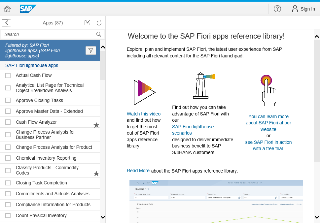Click the Apps (87) title
320x223 pixels.
pyautogui.click(x=53, y=23)
